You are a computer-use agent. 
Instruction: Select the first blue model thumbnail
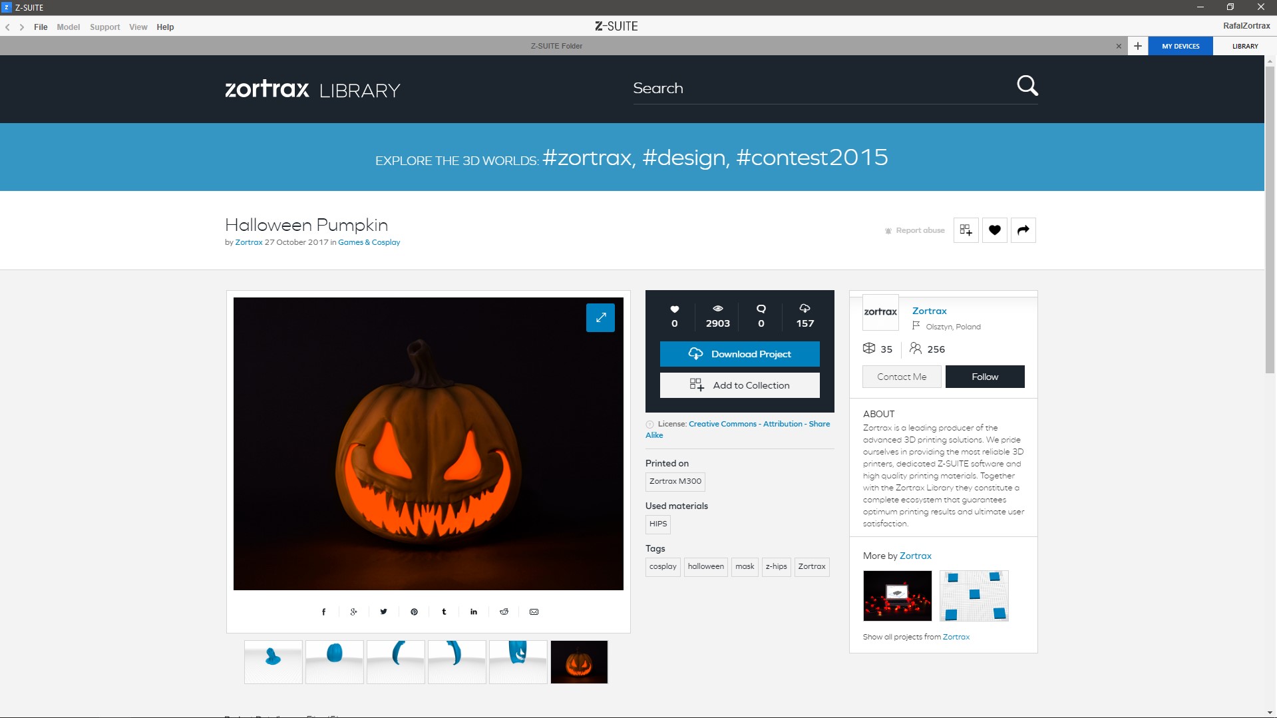274,662
